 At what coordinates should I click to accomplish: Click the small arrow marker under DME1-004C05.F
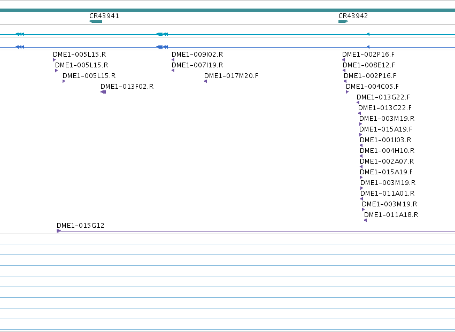tap(348, 92)
